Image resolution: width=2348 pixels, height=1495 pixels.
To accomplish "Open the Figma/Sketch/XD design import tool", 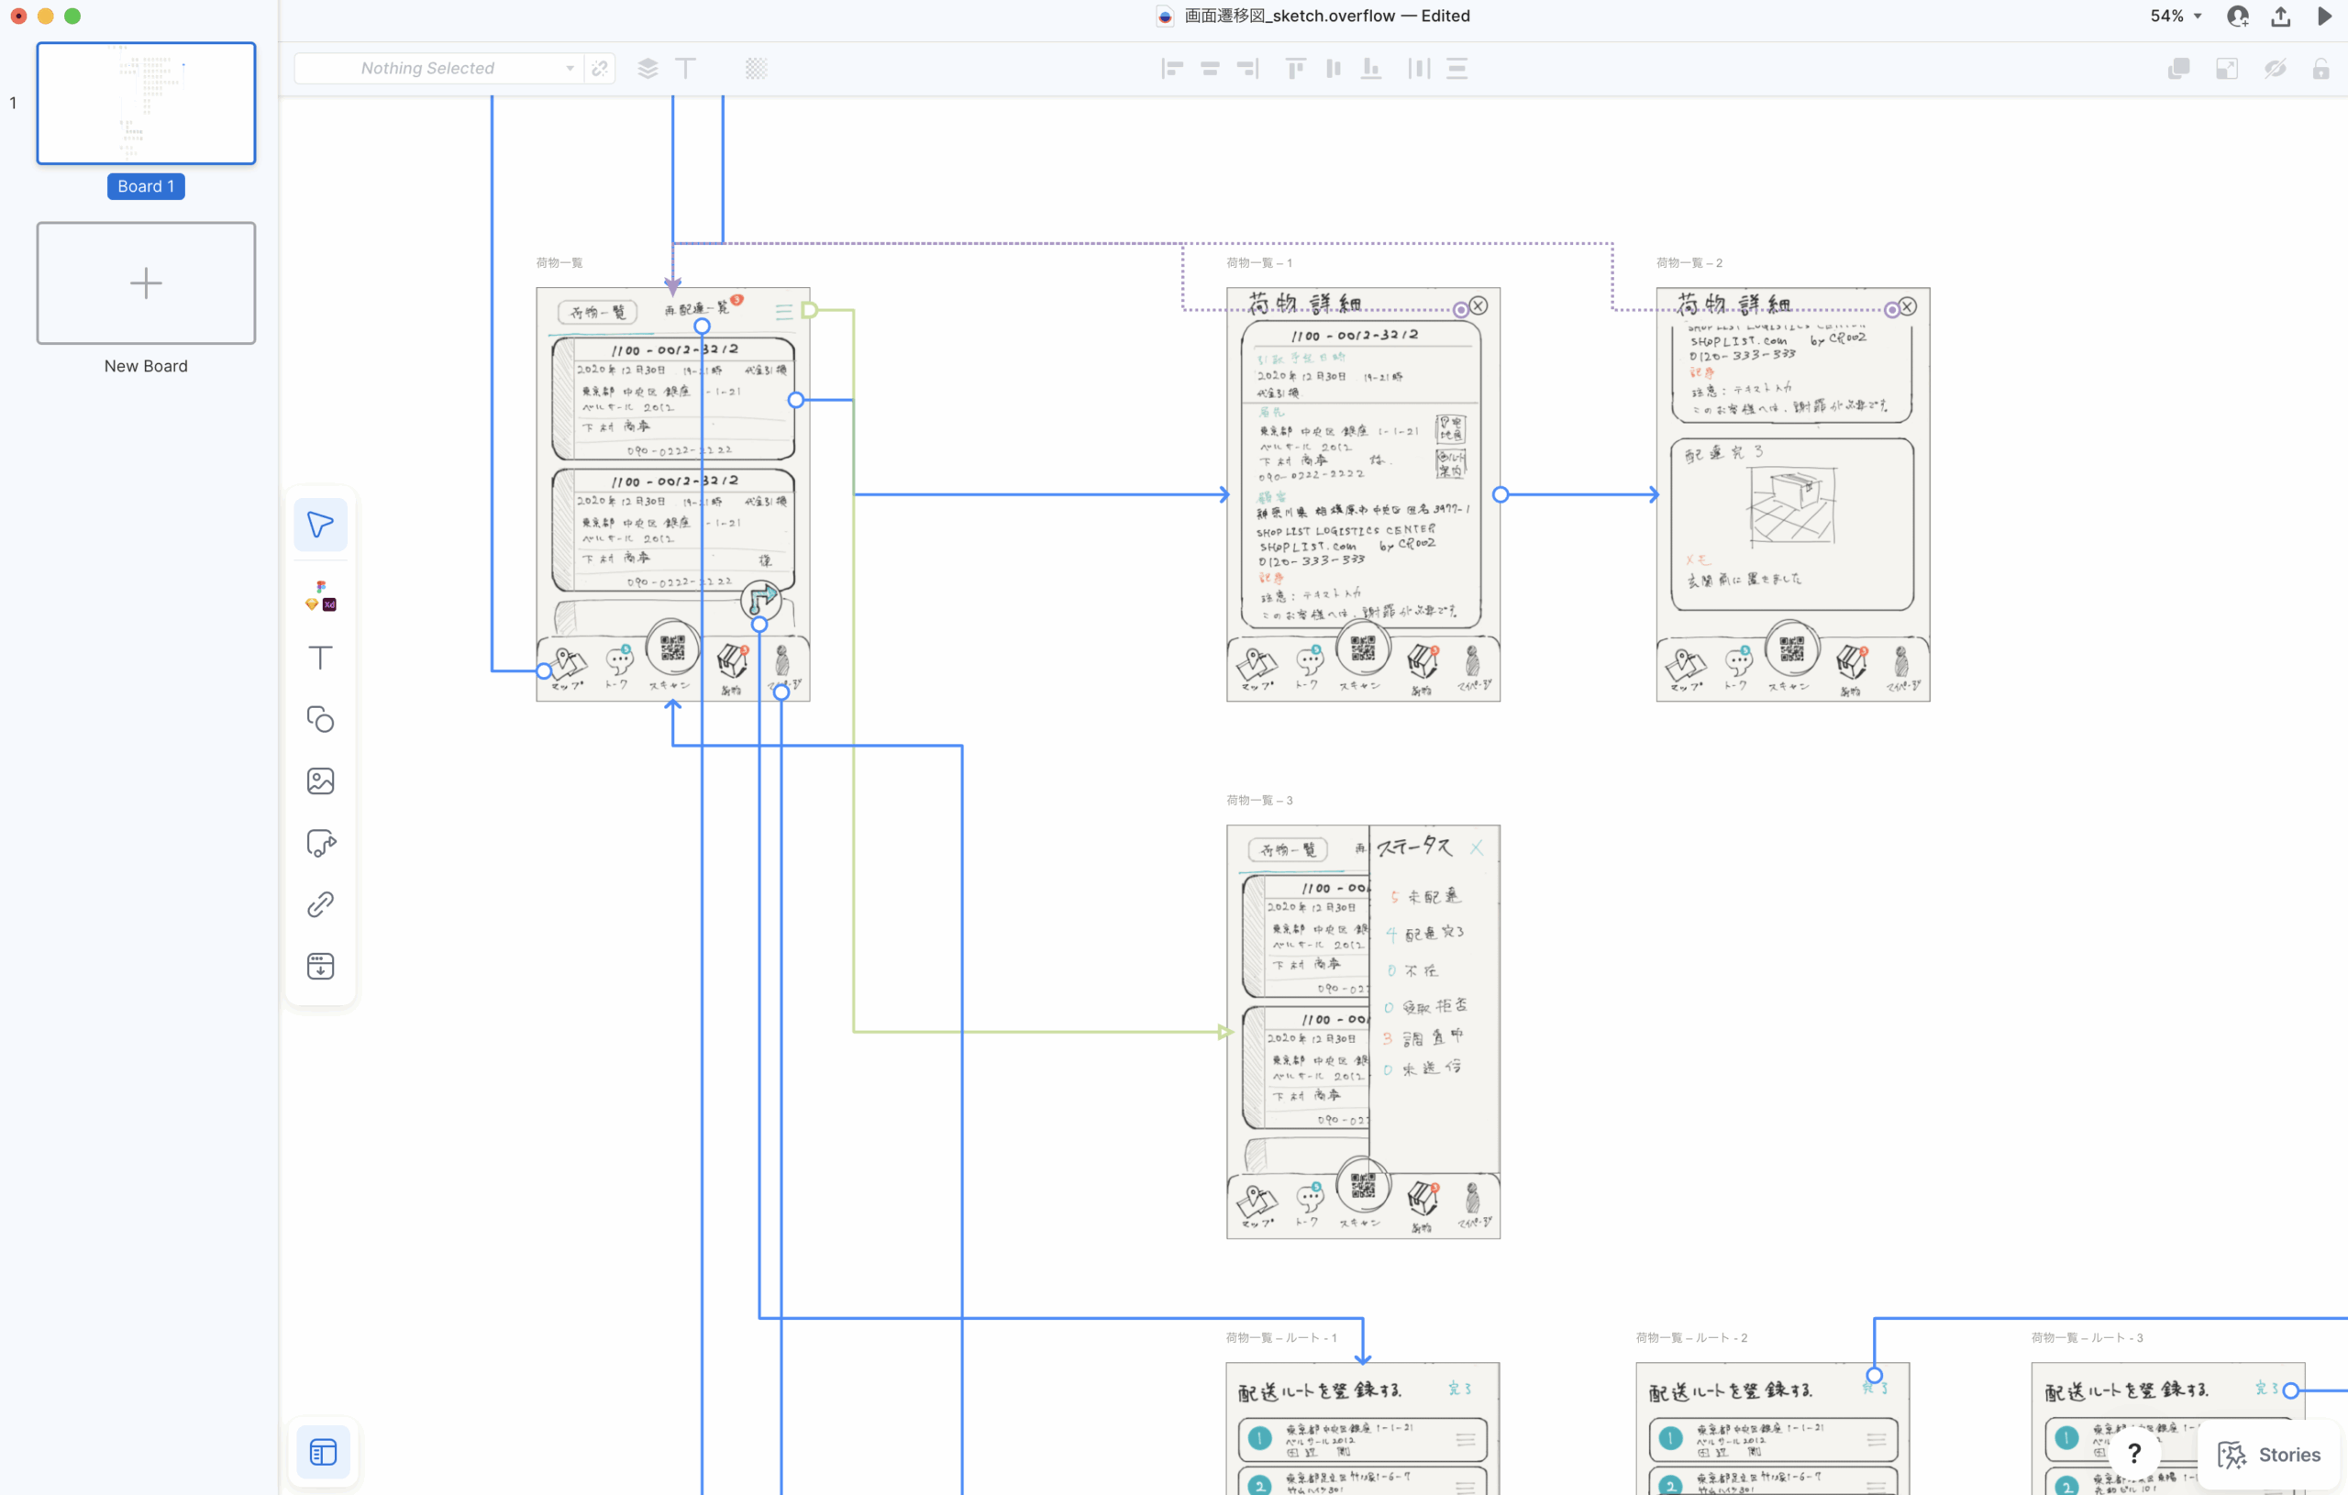I will (320, 596).
